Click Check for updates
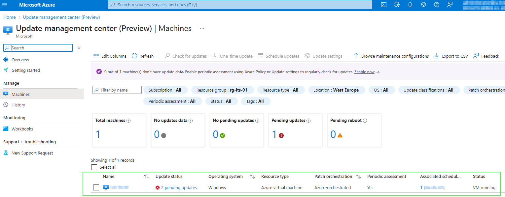 click(x=186, y=56)
